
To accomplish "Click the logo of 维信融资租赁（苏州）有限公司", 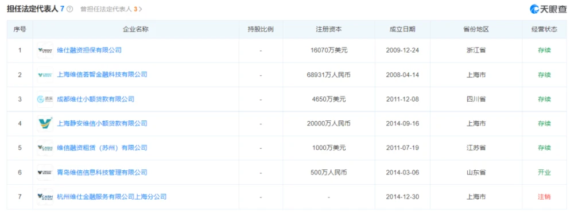I will click(45, 148).
